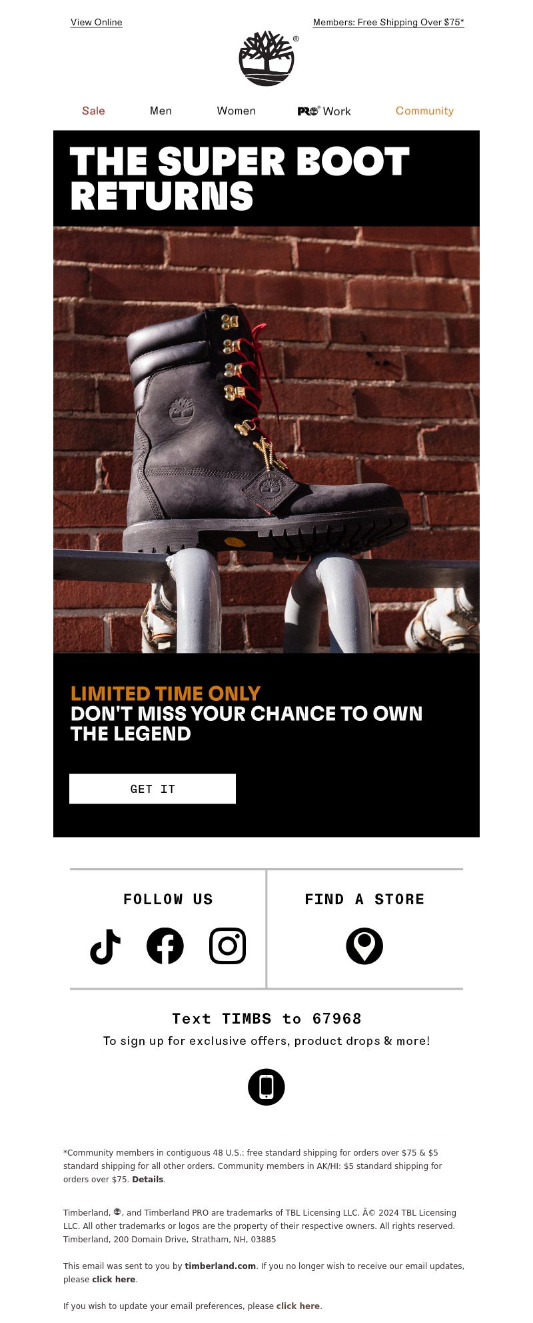Open the View Online link
The height and width of the screenshot is (1323, 533).
tap(97, 22)
